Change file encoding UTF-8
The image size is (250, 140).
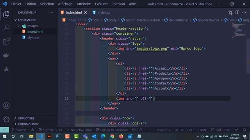[x=179, y=130]
